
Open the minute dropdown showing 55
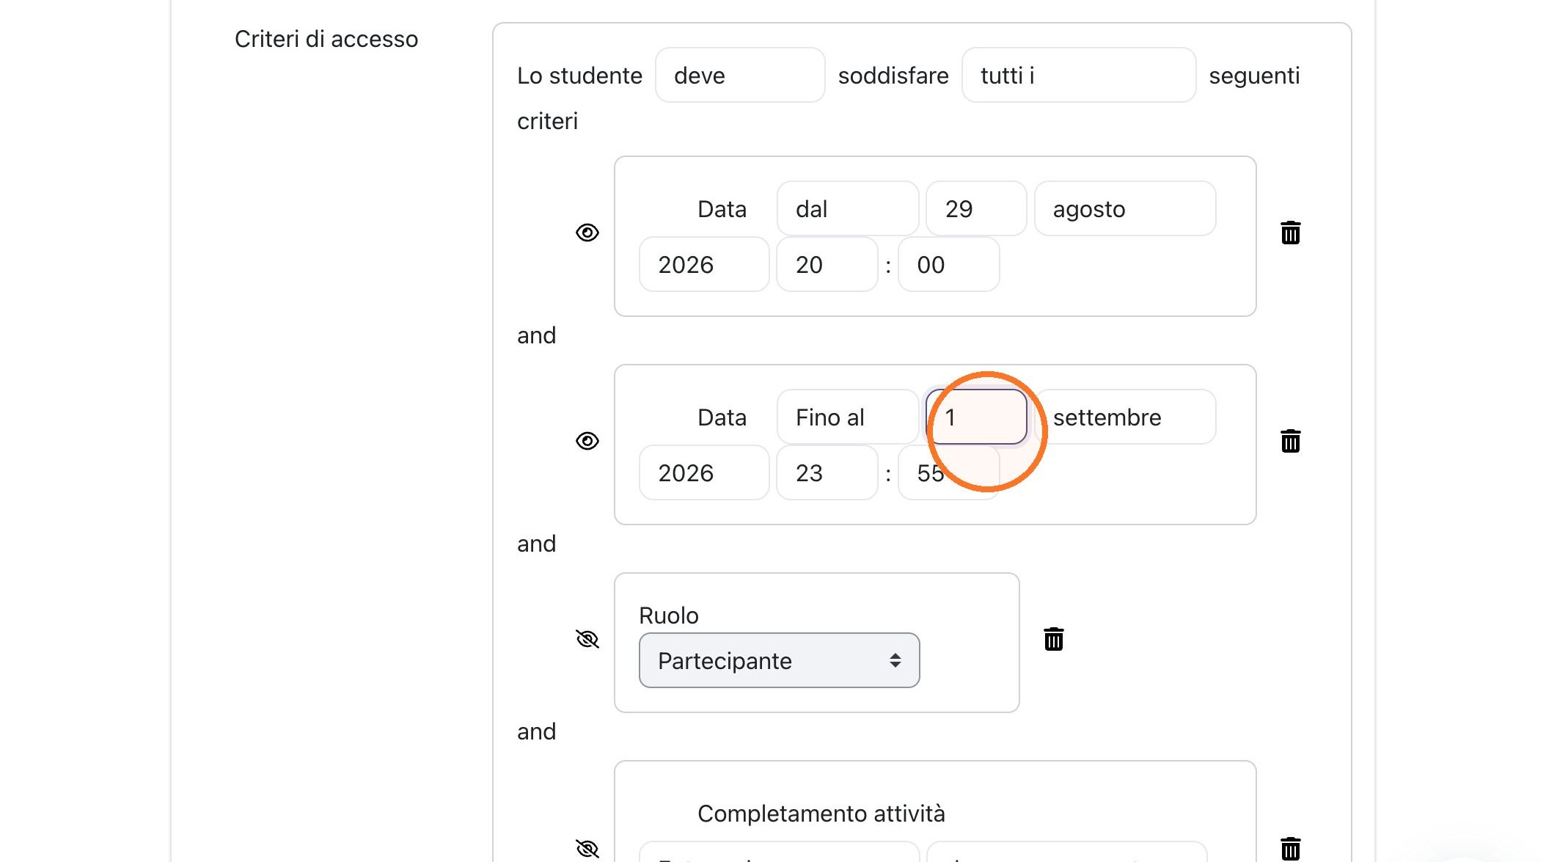(948, 473)
